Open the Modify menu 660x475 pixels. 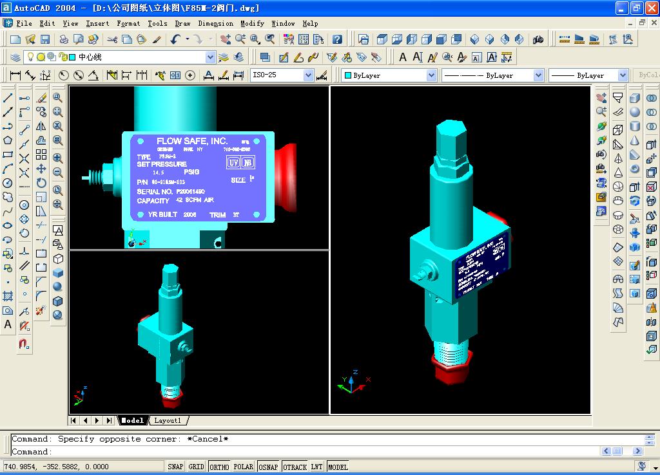click(252, 24)
